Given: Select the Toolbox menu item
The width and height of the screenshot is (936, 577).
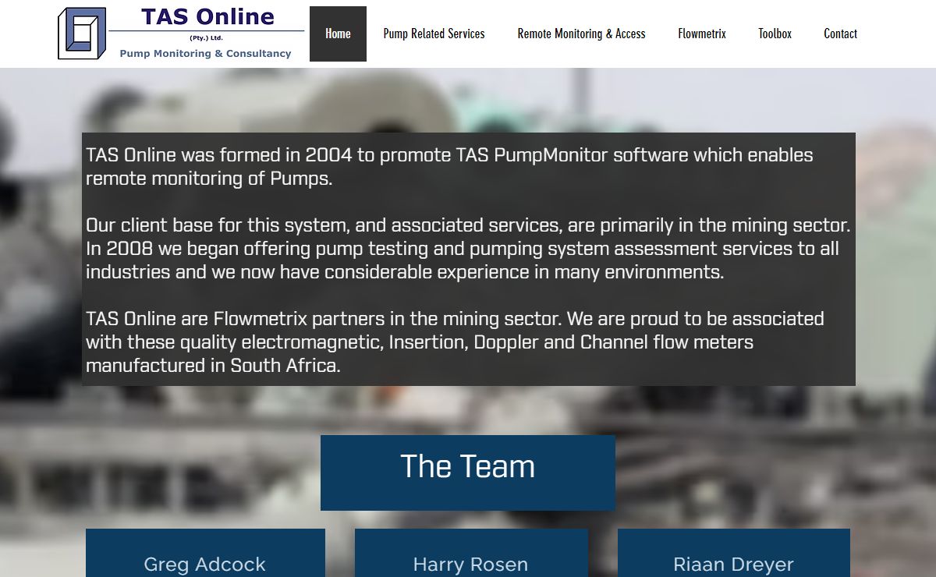Looking at the screenshot, I should [775, 34].
